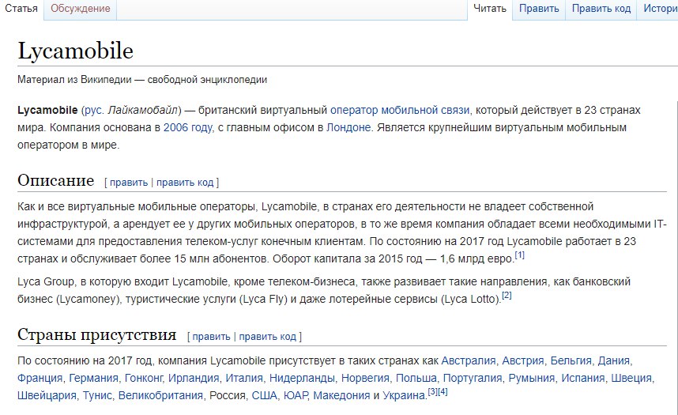The width and height of the screenshot is (678, 415).
Task: Open the Италия link
Action: point(244,378)
